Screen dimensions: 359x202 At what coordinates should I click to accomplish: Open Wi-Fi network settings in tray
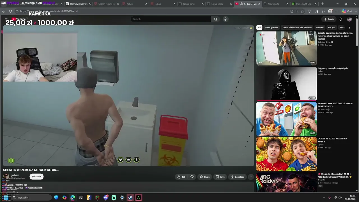pos(335,198)
